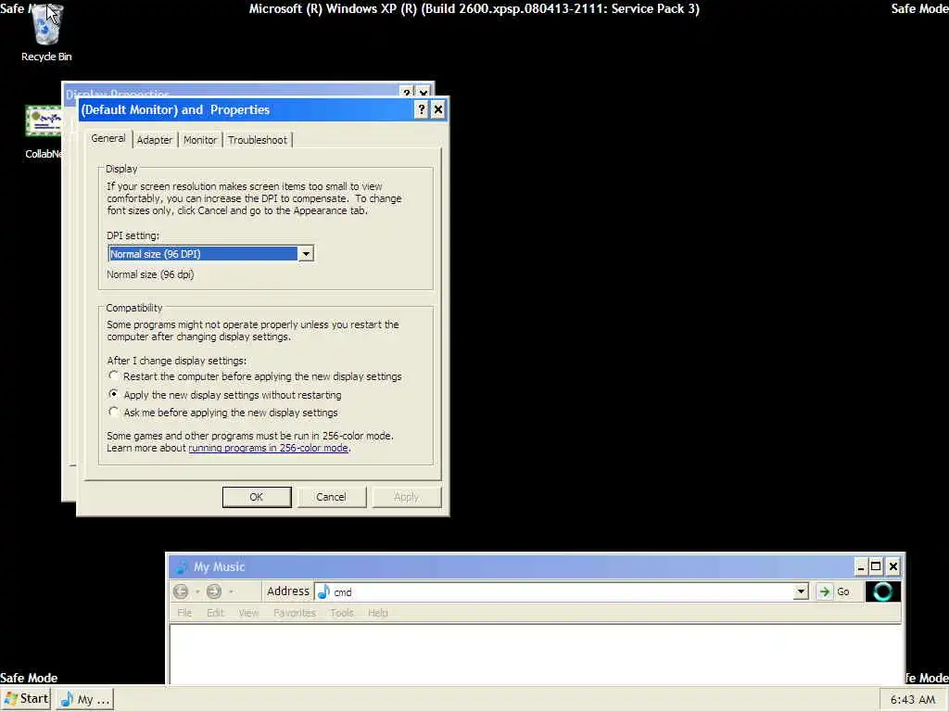Click the Back arrow in My Music
Viewport: 949px width, 712px height.
point(181,591)
